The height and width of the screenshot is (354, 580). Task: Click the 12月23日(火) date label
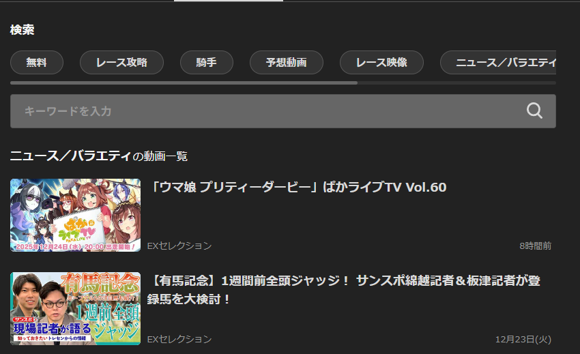point(523,339)
